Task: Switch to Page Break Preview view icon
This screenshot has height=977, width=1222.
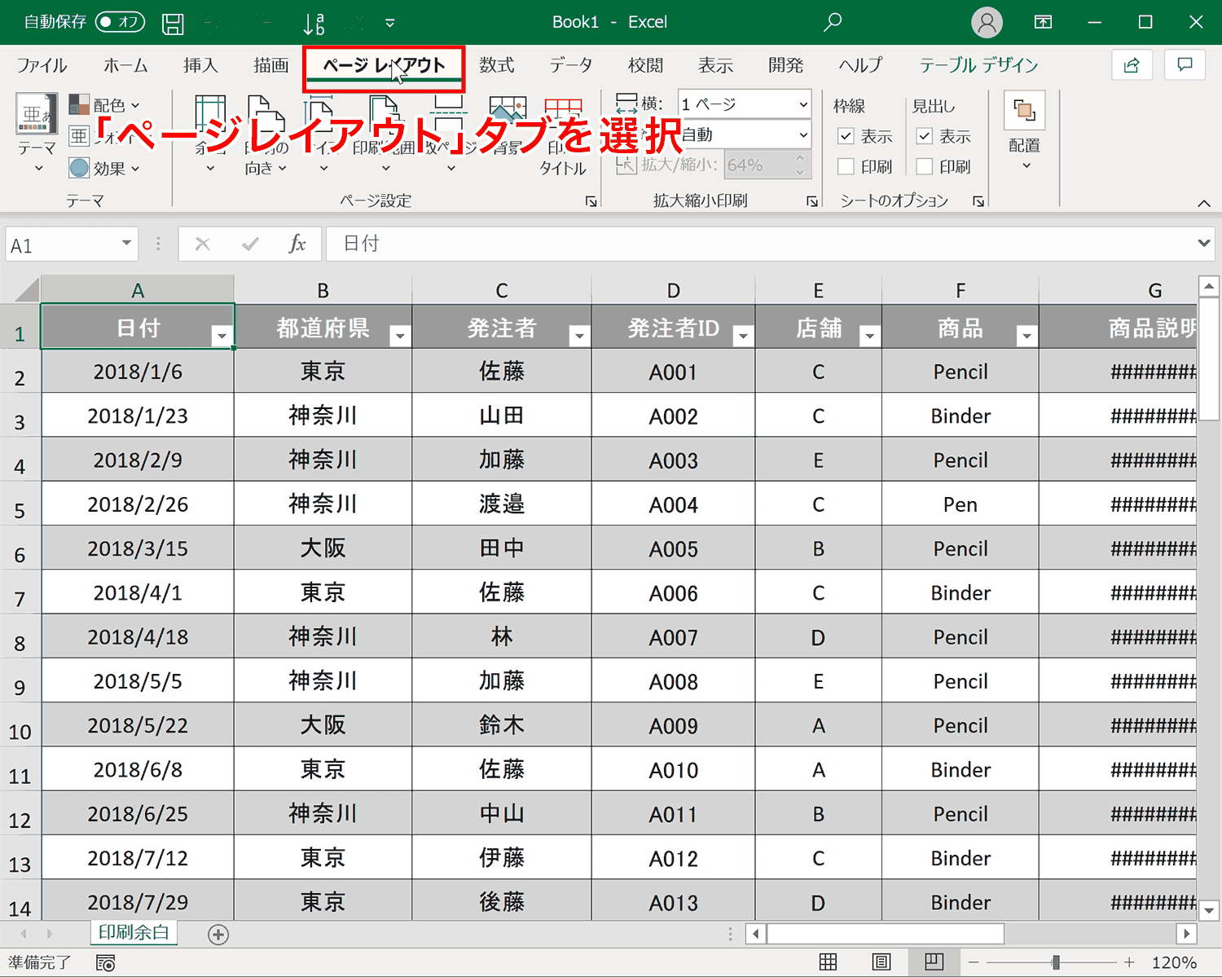Action: 934,962
